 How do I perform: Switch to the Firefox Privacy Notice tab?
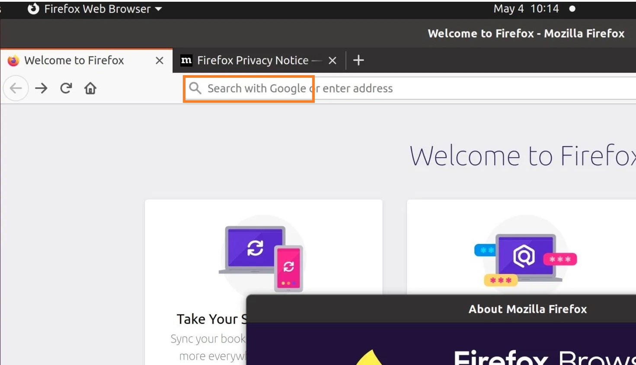(x=259, y=60)
